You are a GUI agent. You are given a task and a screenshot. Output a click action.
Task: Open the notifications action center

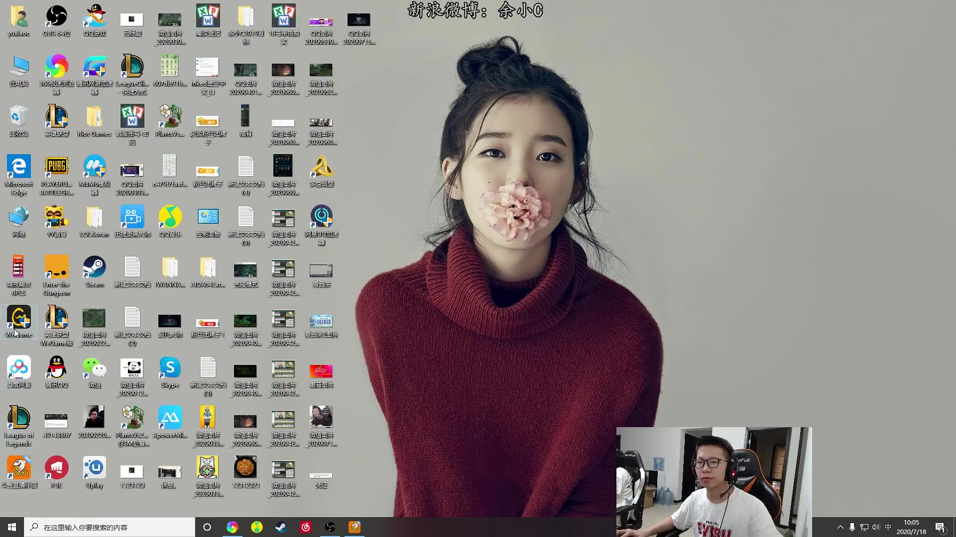pyautogui.click(x=941, y=527)
